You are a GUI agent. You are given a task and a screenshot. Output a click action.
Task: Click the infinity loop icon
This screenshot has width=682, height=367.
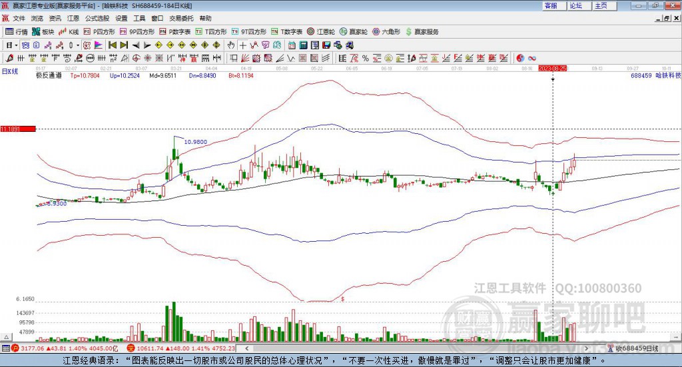point(532,58)
